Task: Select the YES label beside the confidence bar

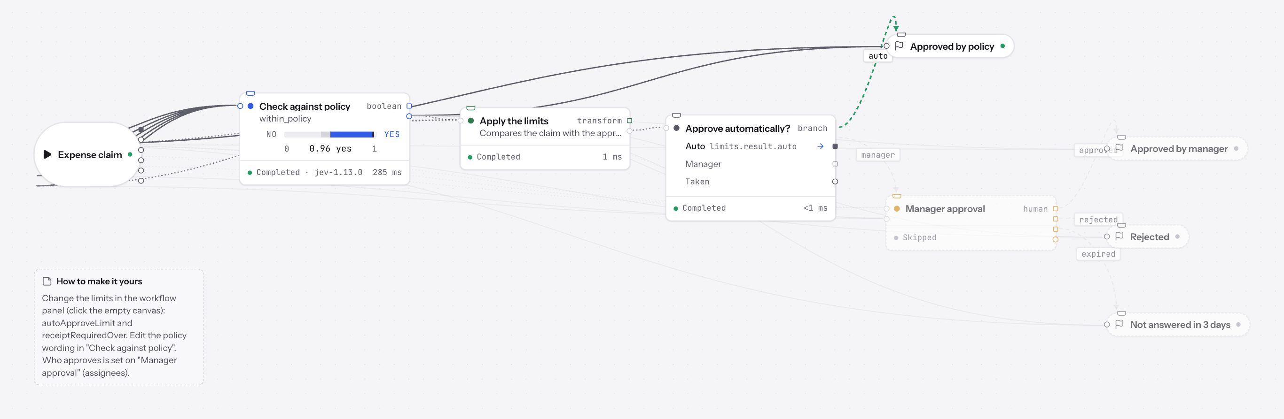Action: [x=392, y=134]
